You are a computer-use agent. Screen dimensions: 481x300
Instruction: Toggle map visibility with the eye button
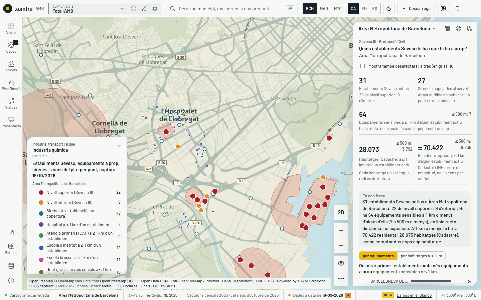[341, 263]
